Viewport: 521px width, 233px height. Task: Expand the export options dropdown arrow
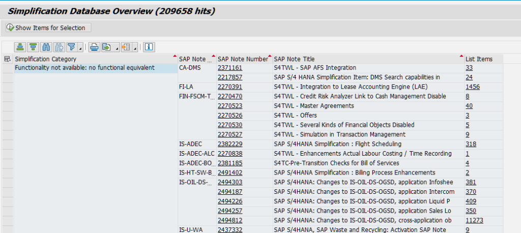tap(117, 47)
